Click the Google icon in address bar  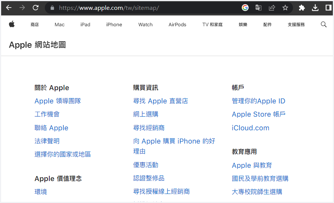(x=245, y=8)
